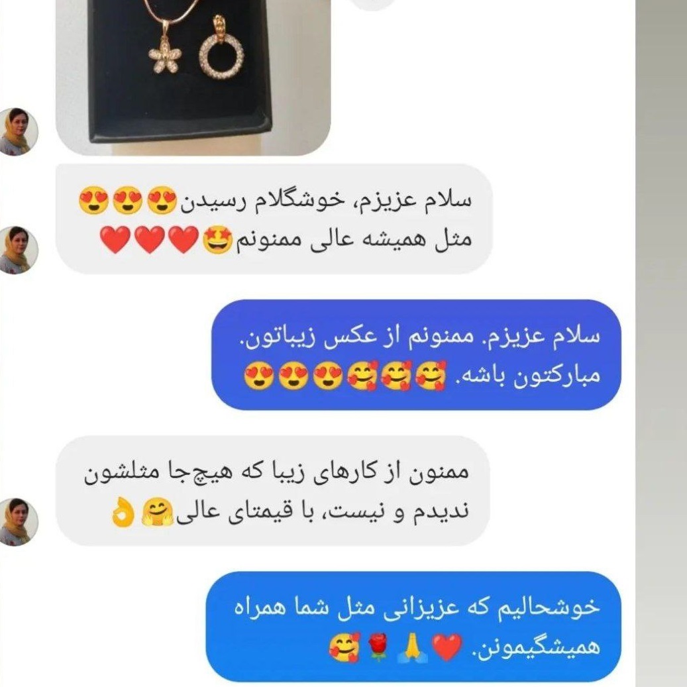Tap the red heart beside 'همیشگیمونن'
687x687 pixels.
point(447,647)
